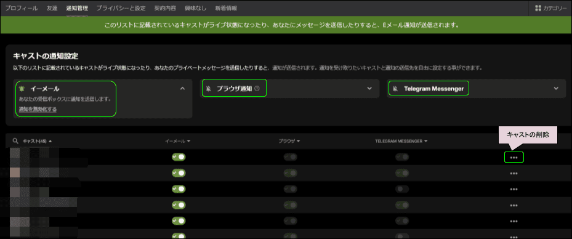Click the green banner about Eメール通知
572x239 pixels.
pyautogui.click(x=286, y=25)
